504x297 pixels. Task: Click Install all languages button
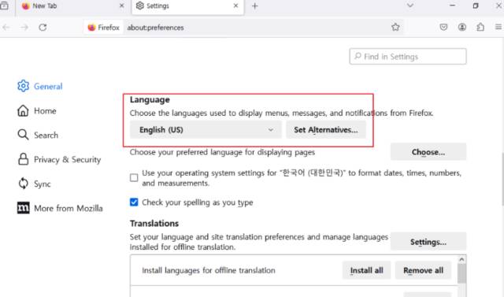pos(367,270)
